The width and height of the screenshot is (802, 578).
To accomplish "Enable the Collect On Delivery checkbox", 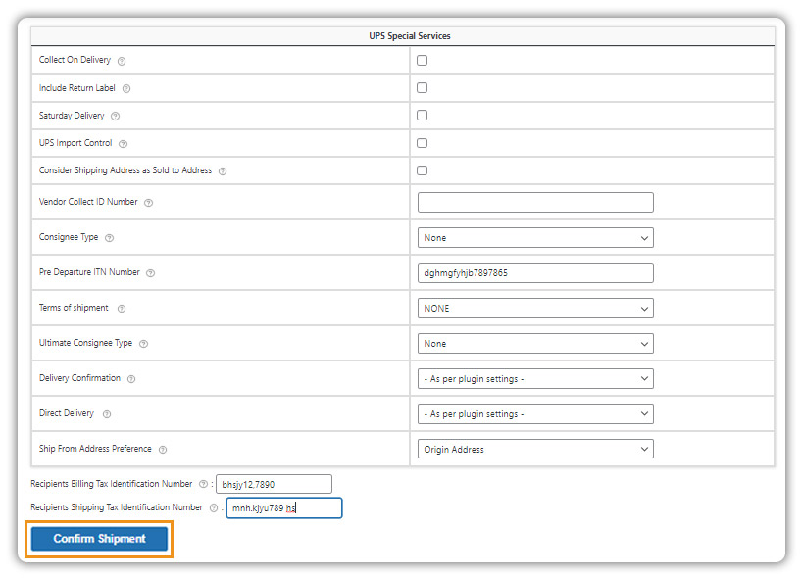I will click(422, 61).
